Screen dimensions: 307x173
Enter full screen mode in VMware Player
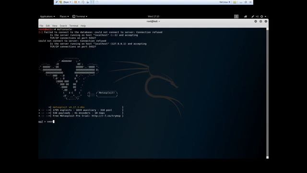(x=92, y=2)
